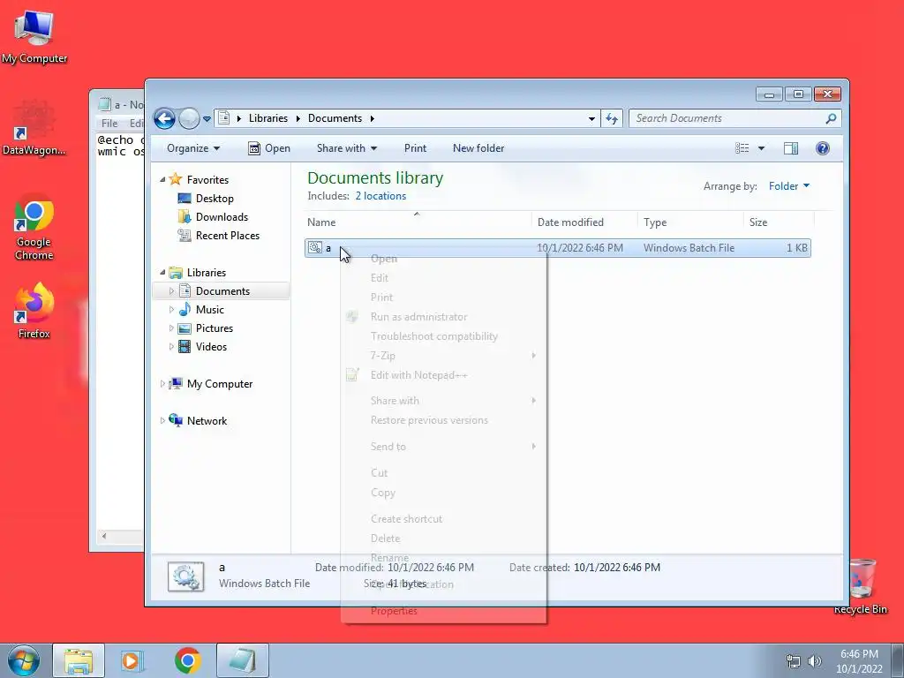Open the view options dropdown arrow
The image size is (904, 678).
(x=761, y=148)
